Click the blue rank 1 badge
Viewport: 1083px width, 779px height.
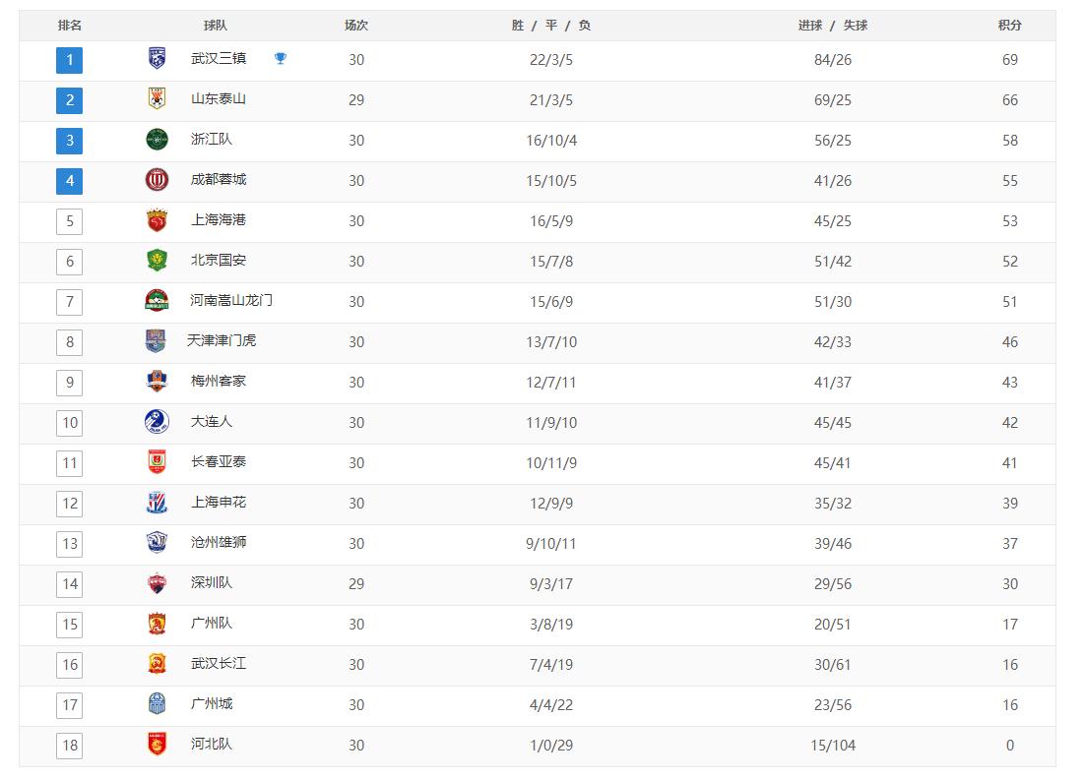(70, 60)
